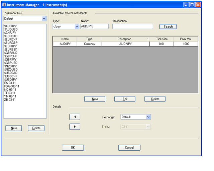Open the Instrument lists Default dropdown
Viewport: 214px width, 171px height.
pos(44,19)
